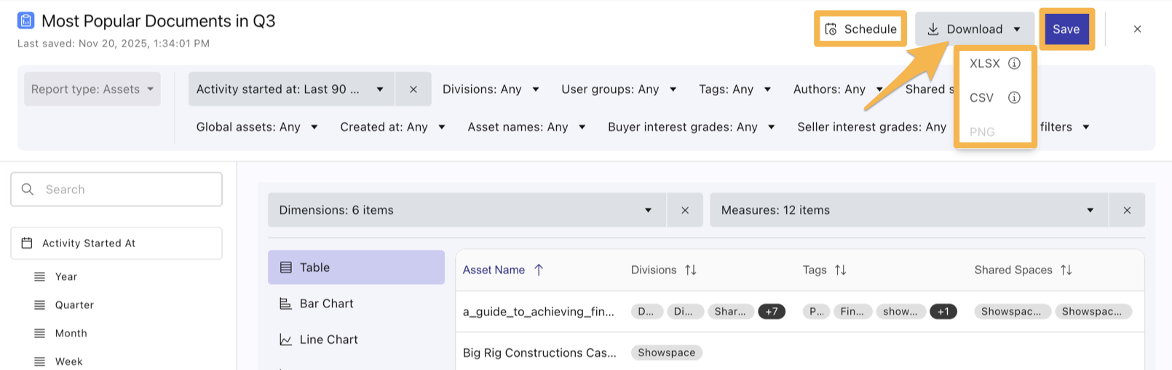This screenshot has width=1172, height=370.
Task: Clear the Measures selection with X
Action: [1127, 210]
